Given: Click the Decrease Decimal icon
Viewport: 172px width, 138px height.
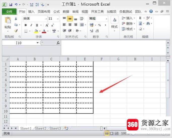Looking at the screenshot, I should click(x=97, y=31).
